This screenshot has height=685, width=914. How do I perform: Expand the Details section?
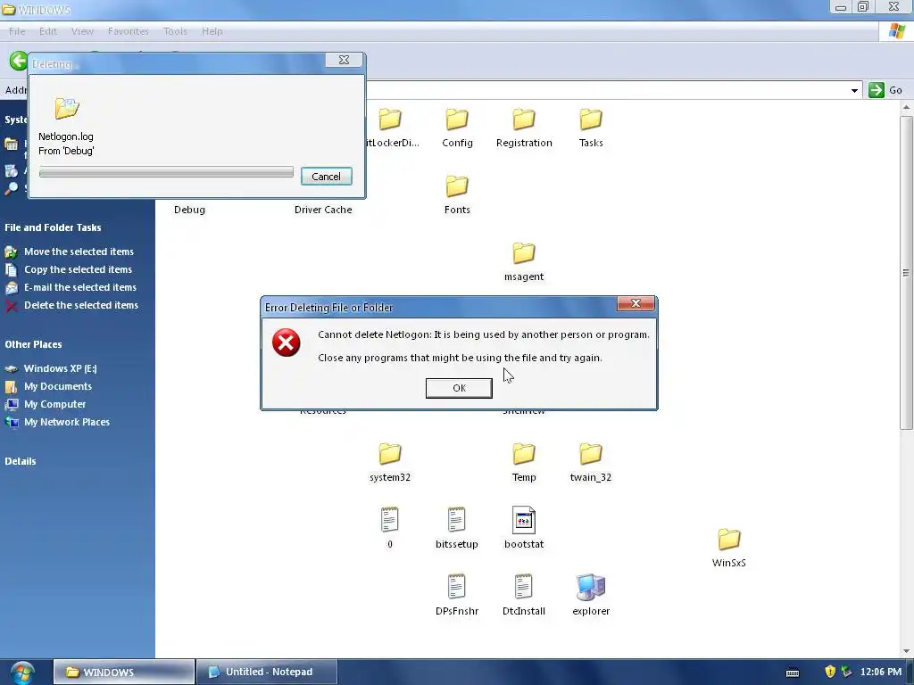21,461
